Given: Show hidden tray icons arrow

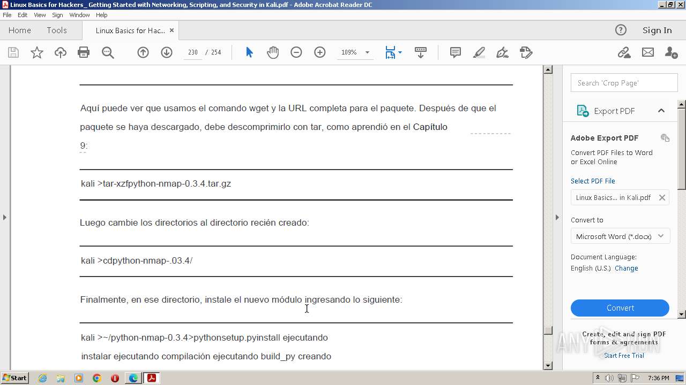Looking at the screenshot, I should [x=598, y=378].
